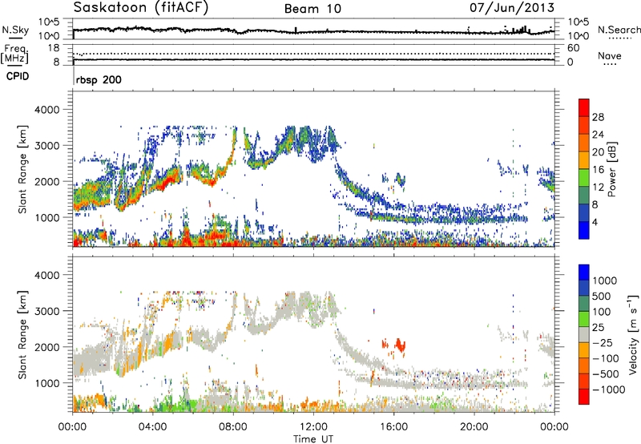Click the gray segment of Velocity colorbar
Screen dimensions: 641x444
[584, 334]
